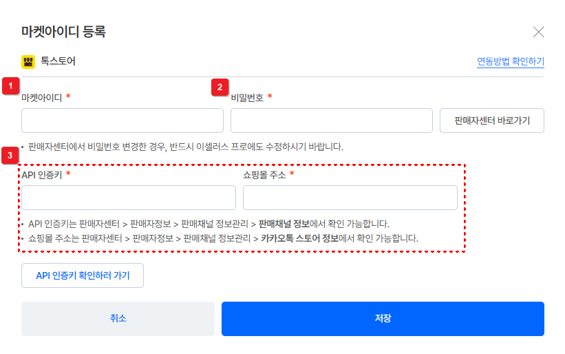Viewport: 565px width, 354px height.
Task: Open API 인증키 확인하러 가기
Action: coord(83,275)
